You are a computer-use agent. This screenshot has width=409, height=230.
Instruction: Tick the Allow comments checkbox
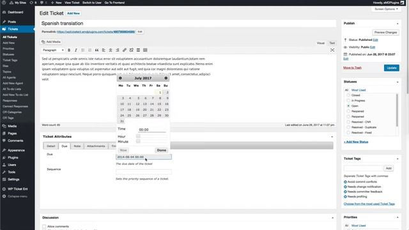pos(44,226)
